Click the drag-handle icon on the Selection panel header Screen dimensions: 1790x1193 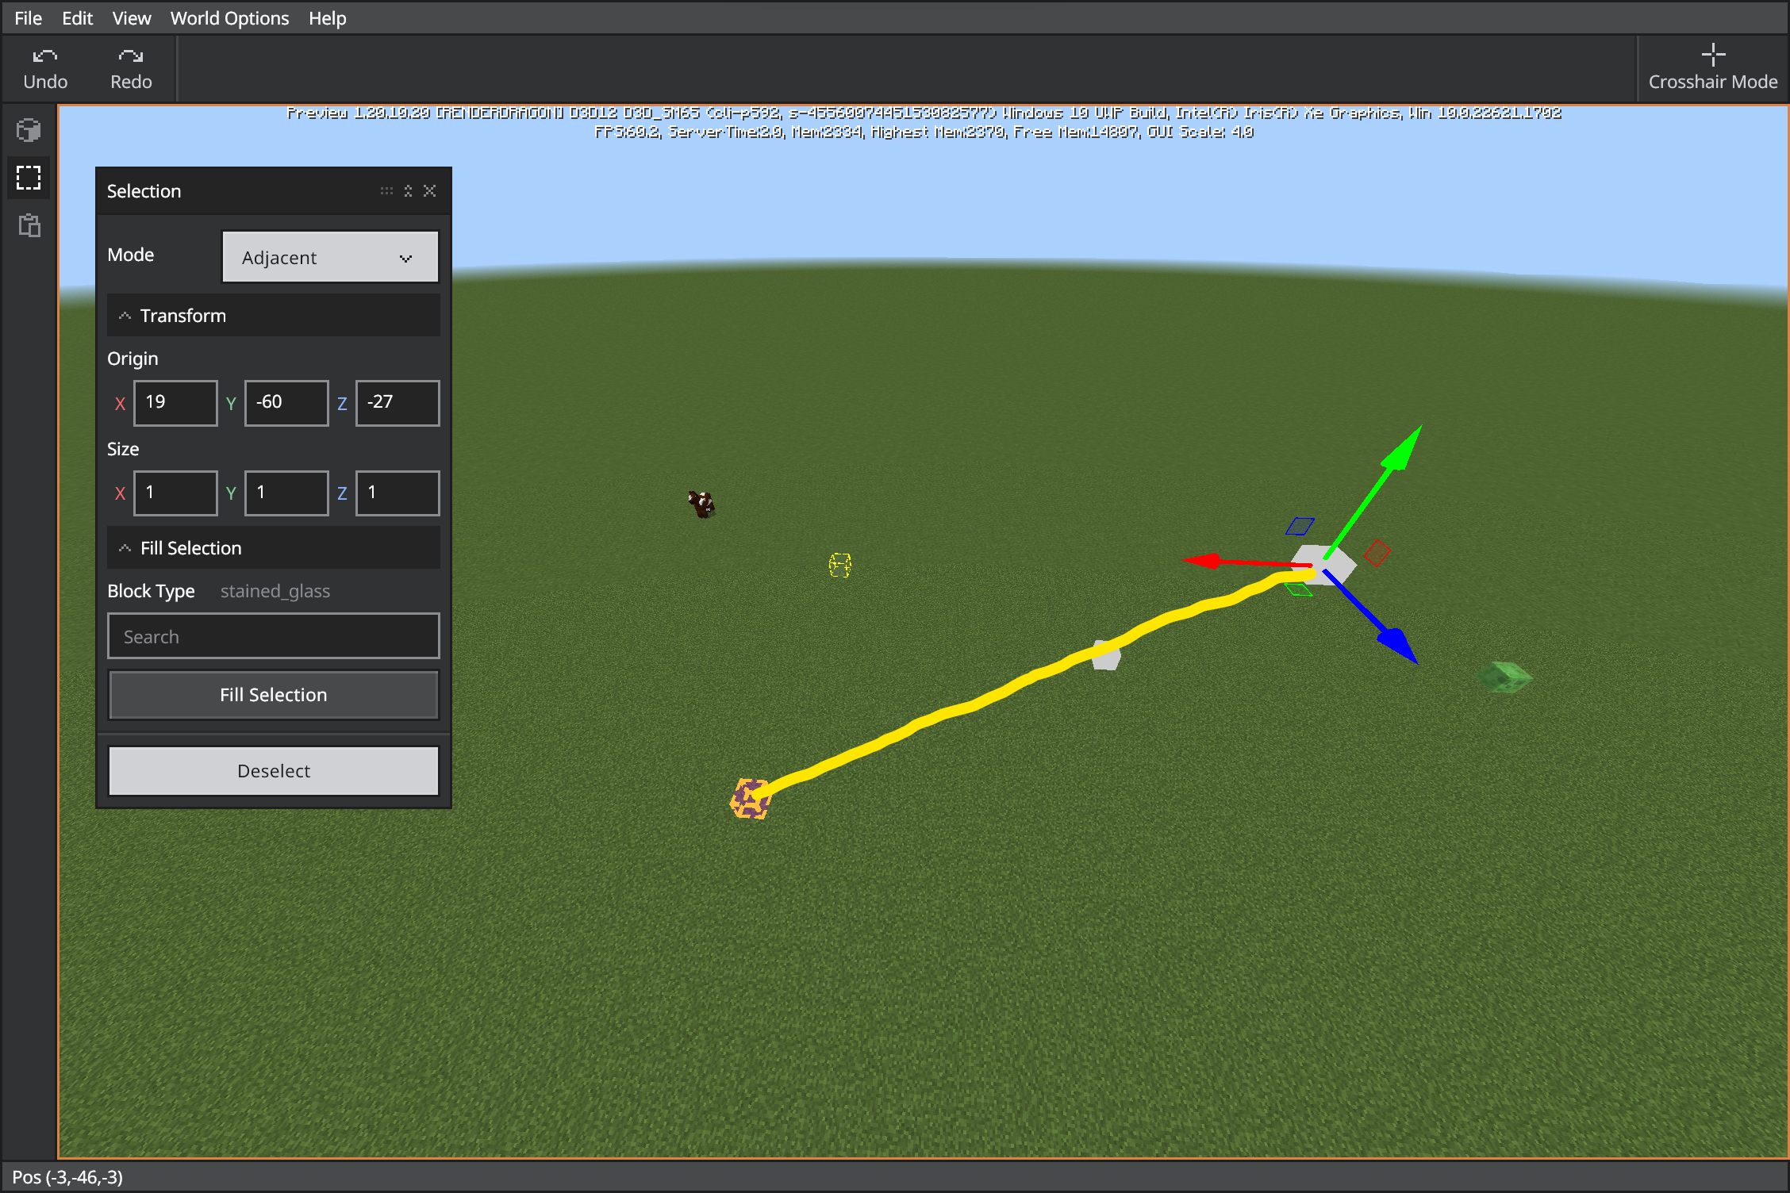coord(386,190)
